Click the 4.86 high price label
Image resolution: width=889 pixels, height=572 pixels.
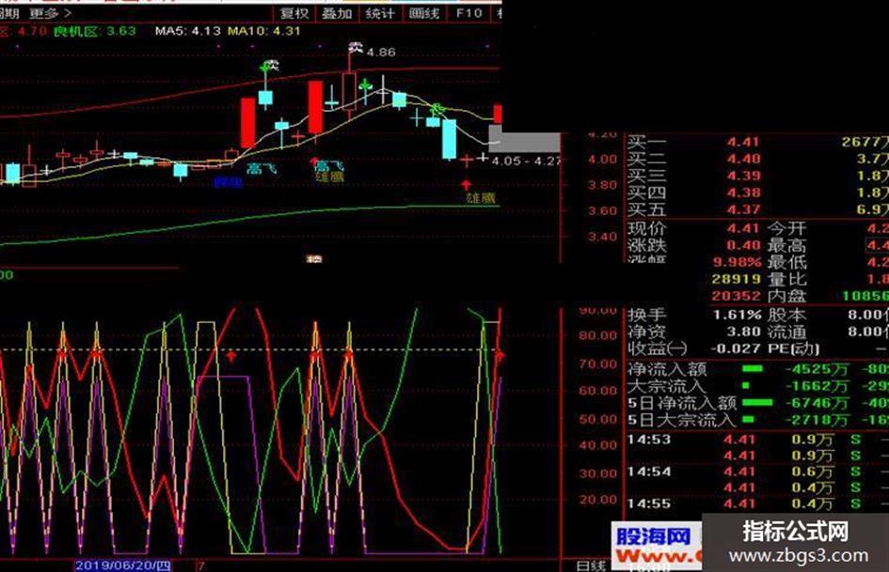tap(381, 52)
